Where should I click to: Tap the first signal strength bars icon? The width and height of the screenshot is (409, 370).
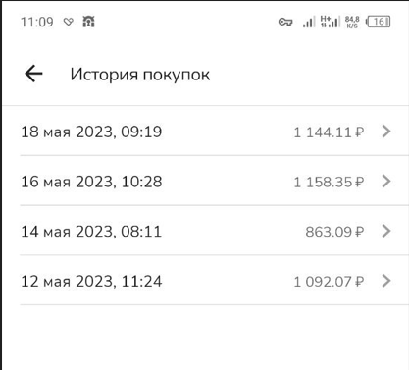point(309,22)
